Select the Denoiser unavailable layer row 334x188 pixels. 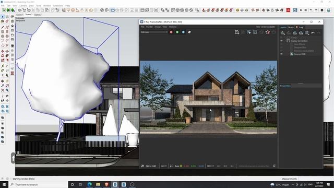pyautogui.click(x=301, y=51)
